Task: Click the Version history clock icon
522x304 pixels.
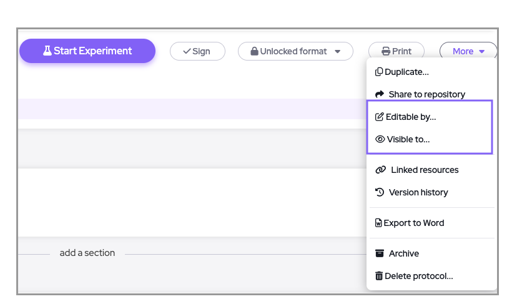Action: [x=380, y=192]
